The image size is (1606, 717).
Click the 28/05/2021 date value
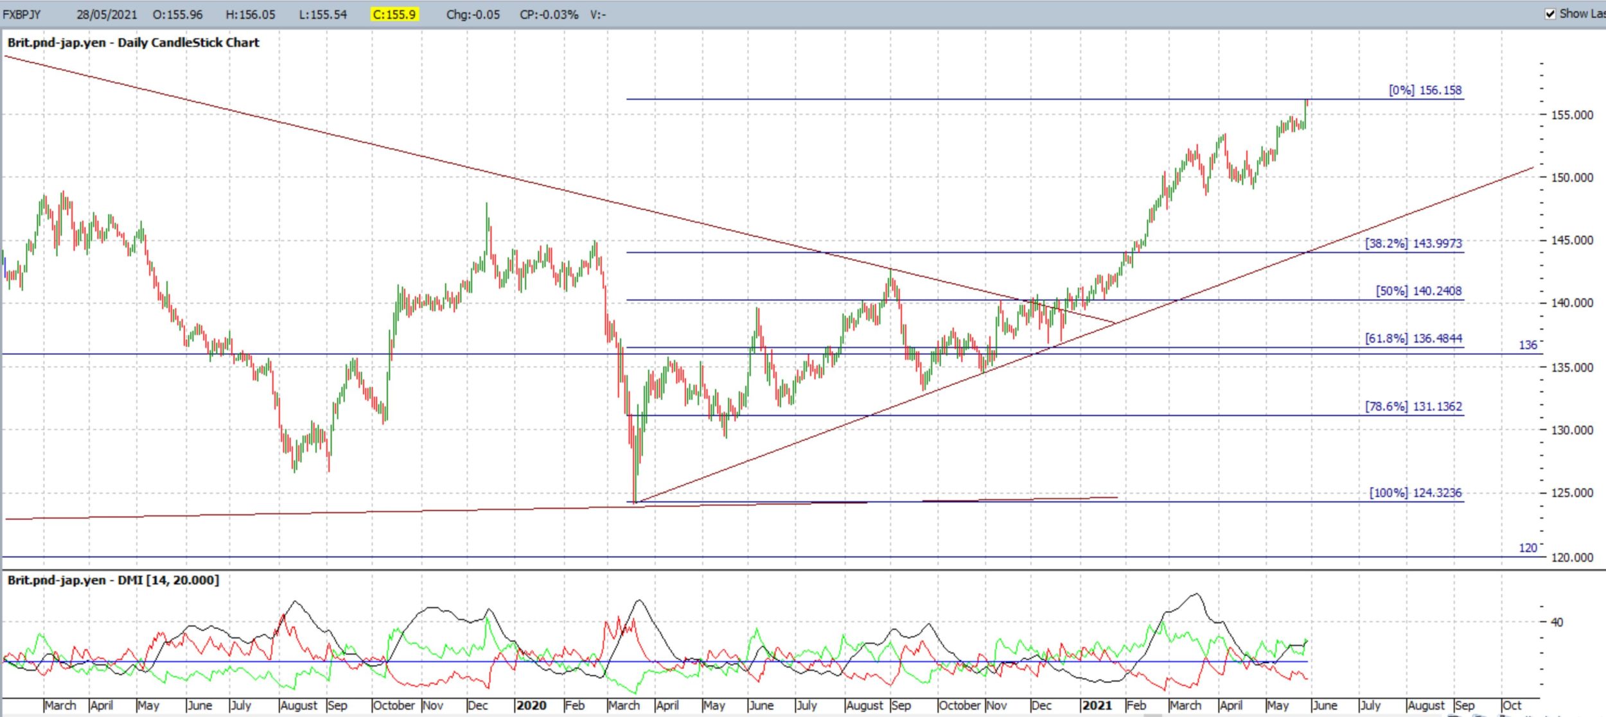pyautogui.click(x=107, y=15)
